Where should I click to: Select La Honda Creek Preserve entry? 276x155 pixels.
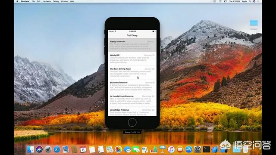coord(132,100)
